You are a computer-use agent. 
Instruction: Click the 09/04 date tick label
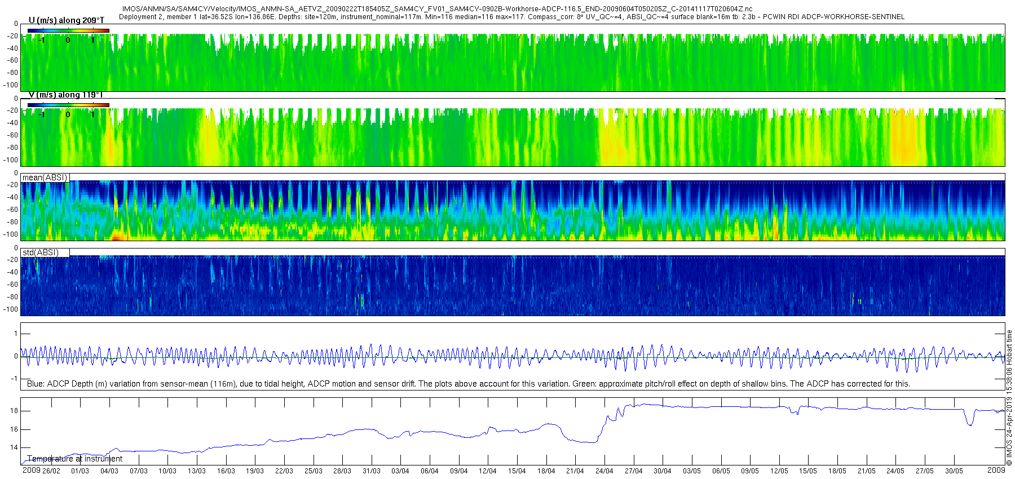[459, 471]
